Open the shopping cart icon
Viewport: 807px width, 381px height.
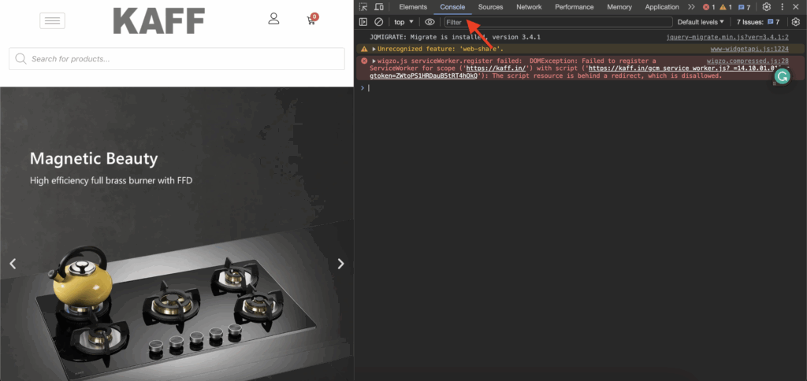tap(312, 20)
